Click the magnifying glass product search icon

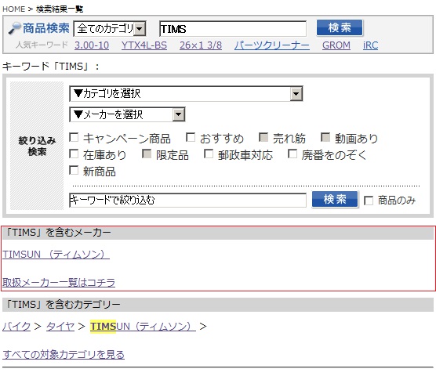tap(15, 28)
